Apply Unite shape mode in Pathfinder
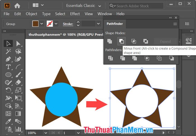Image resolution: width=196 pixels, height=136 pixels. point(110,41)
